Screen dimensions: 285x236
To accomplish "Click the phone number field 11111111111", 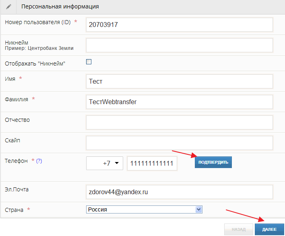I will click(x=152, y=163).
